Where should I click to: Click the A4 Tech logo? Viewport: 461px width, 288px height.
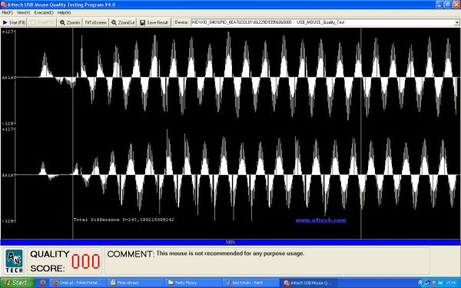coord(14,261)
